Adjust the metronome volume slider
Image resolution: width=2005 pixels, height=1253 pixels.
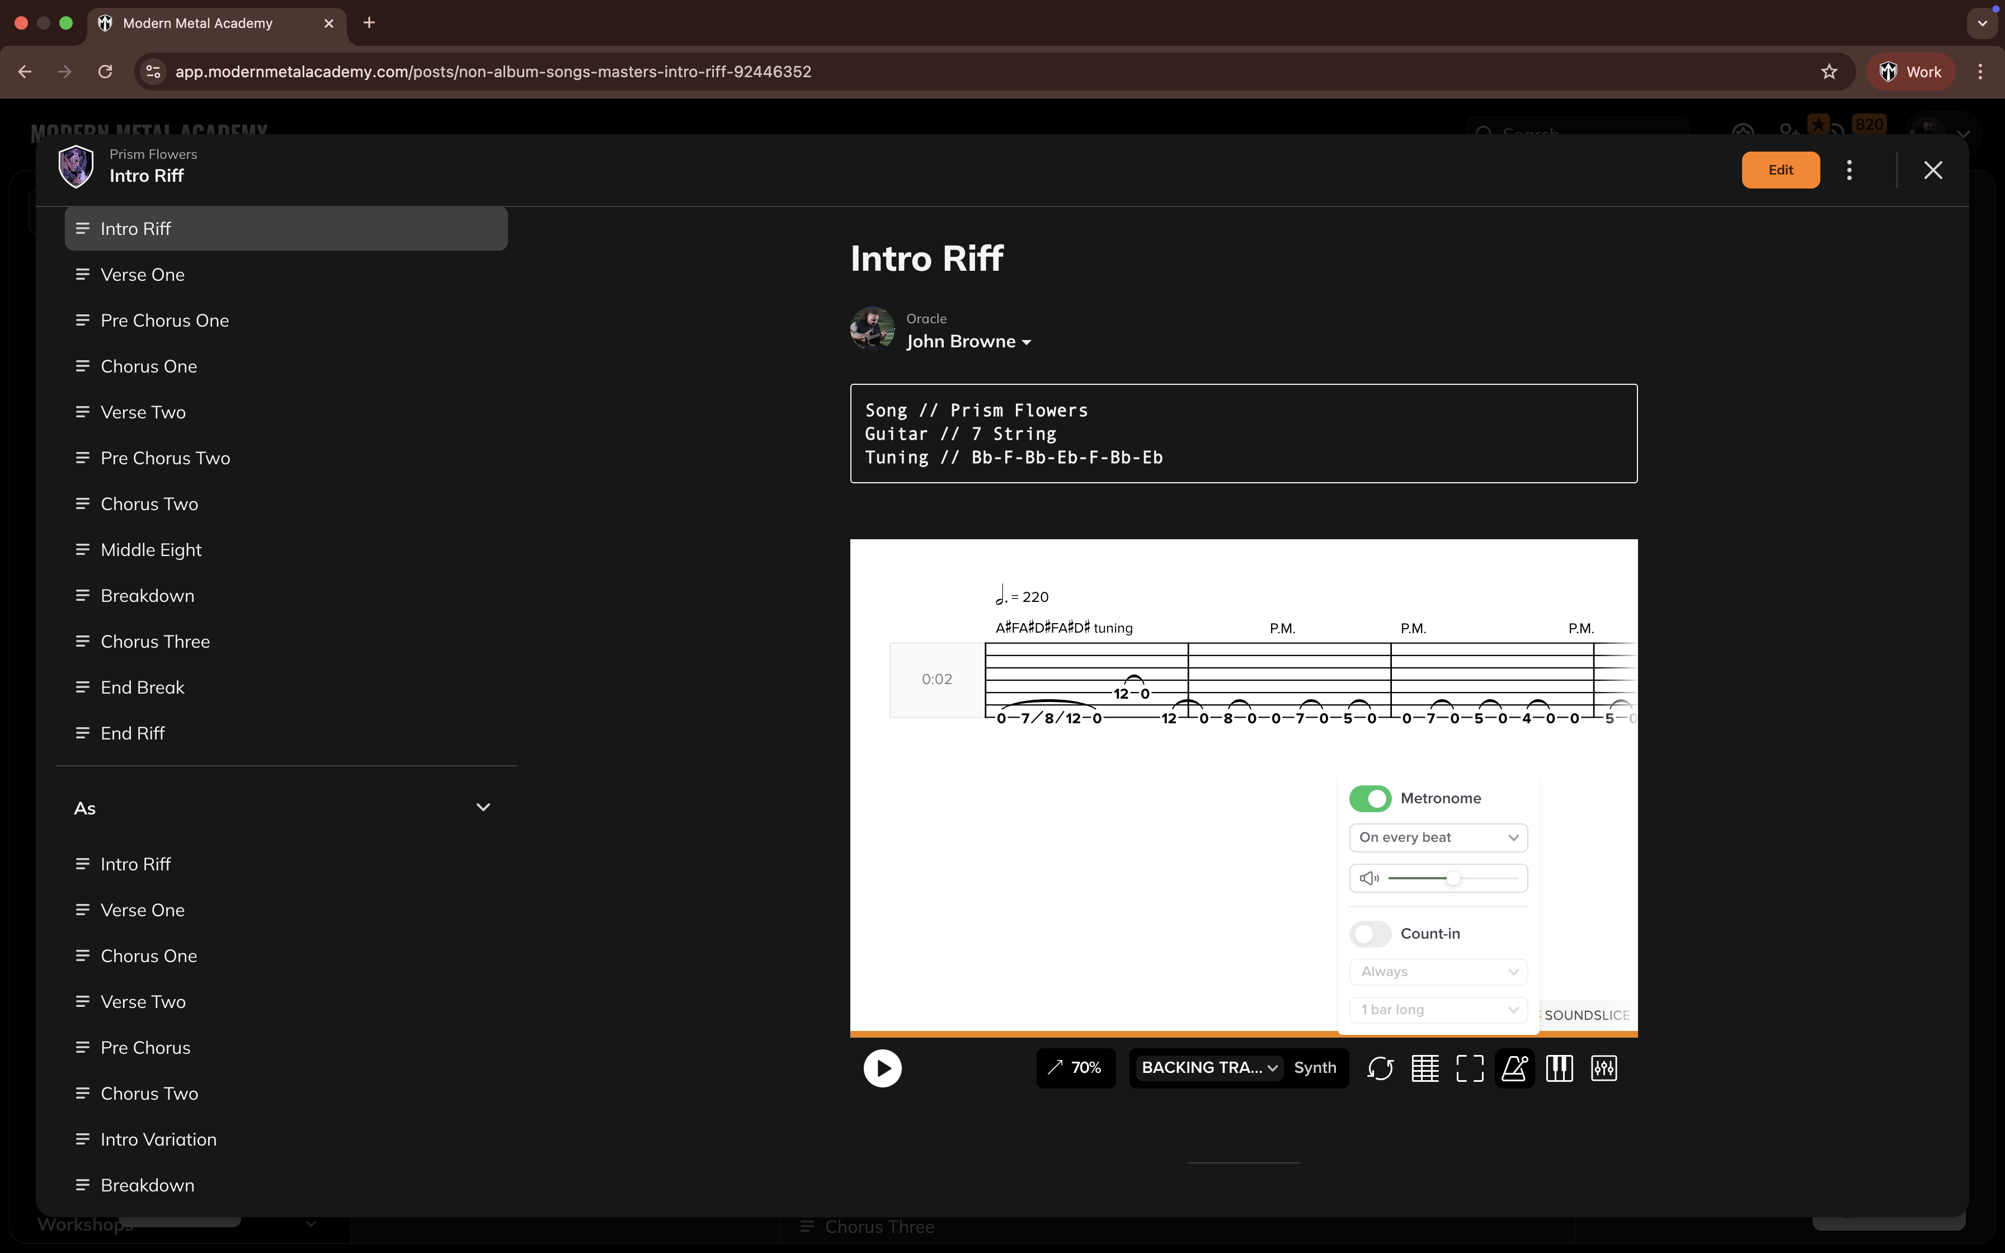point(1452,878)
